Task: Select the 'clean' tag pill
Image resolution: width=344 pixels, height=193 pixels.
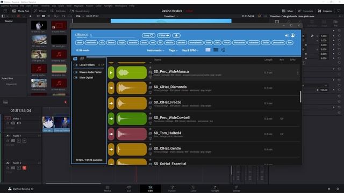Action: pyautogui.click(x=80, y=42)
